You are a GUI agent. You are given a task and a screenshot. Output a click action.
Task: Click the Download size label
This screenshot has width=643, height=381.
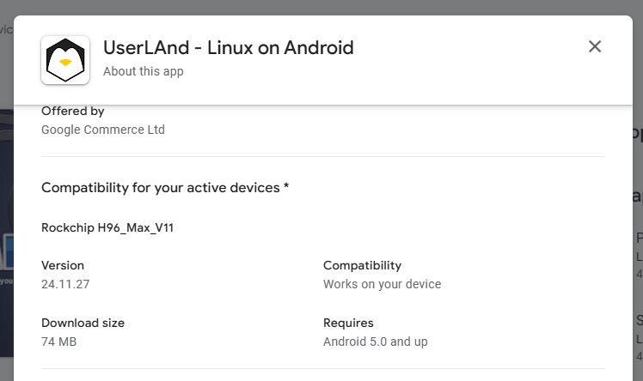[83, 323]
